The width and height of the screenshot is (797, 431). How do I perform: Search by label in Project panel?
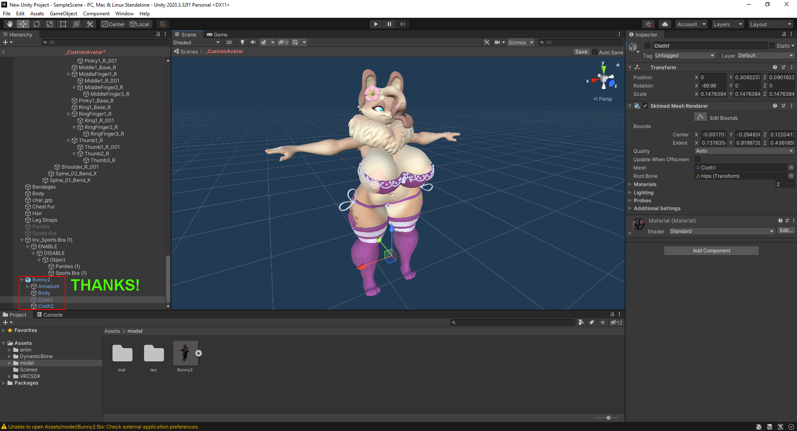592,322
